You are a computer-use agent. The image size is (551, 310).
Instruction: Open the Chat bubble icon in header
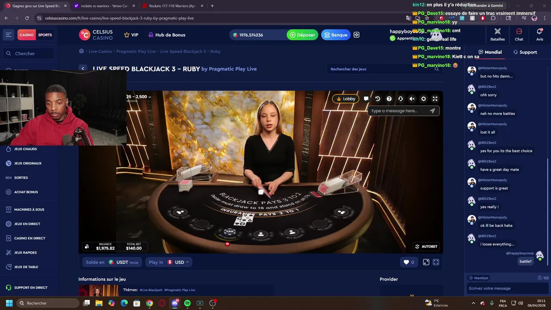click(x=519, y=34)
